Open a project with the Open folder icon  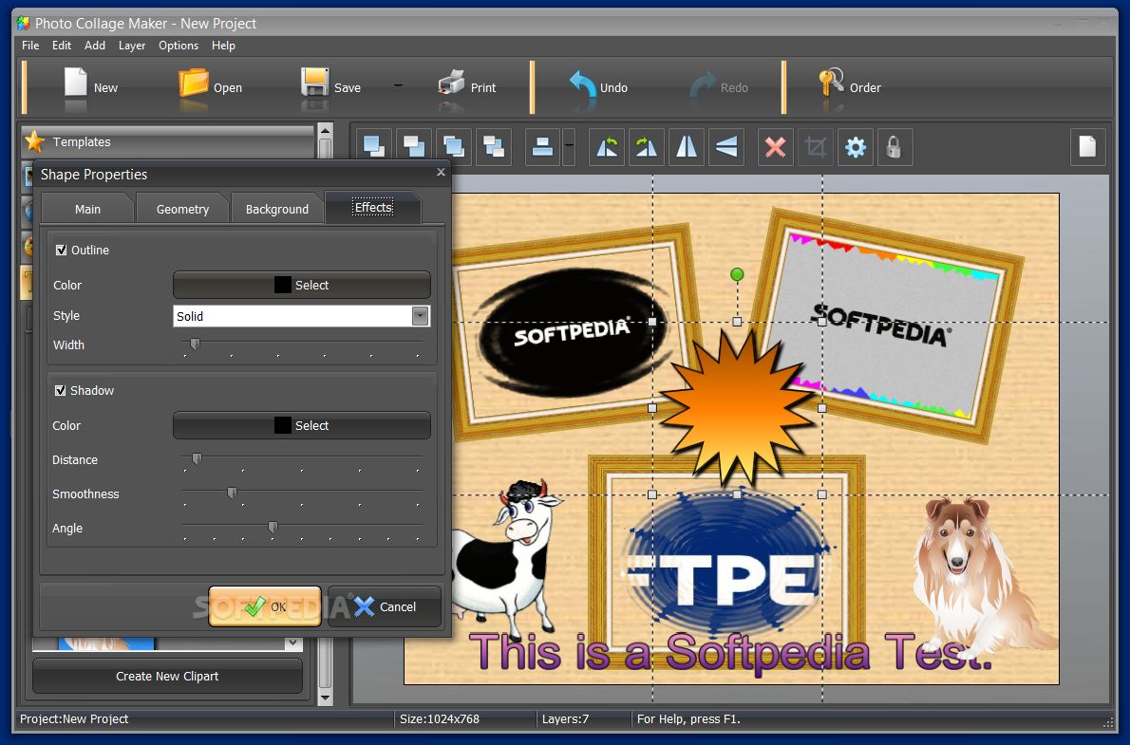pos(193,83)
